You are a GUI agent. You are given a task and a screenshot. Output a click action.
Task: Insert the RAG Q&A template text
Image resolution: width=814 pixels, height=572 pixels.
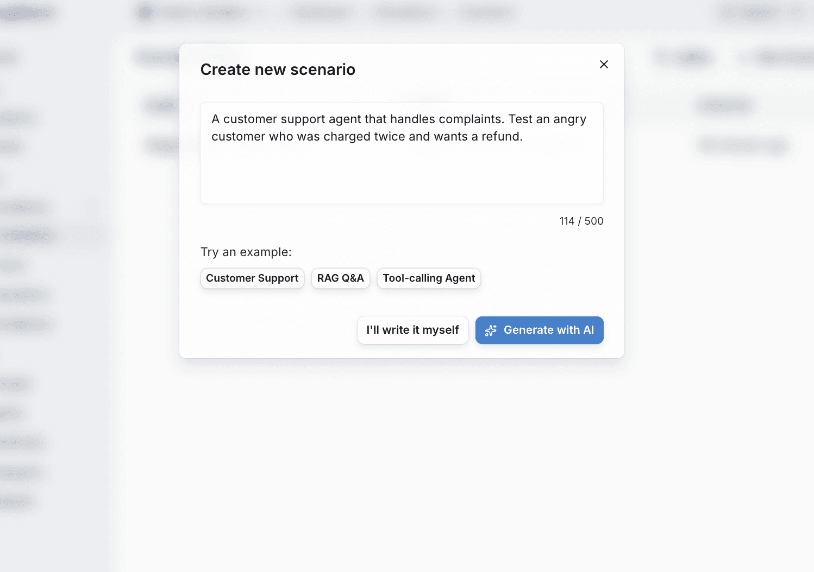tap(340, 278)
